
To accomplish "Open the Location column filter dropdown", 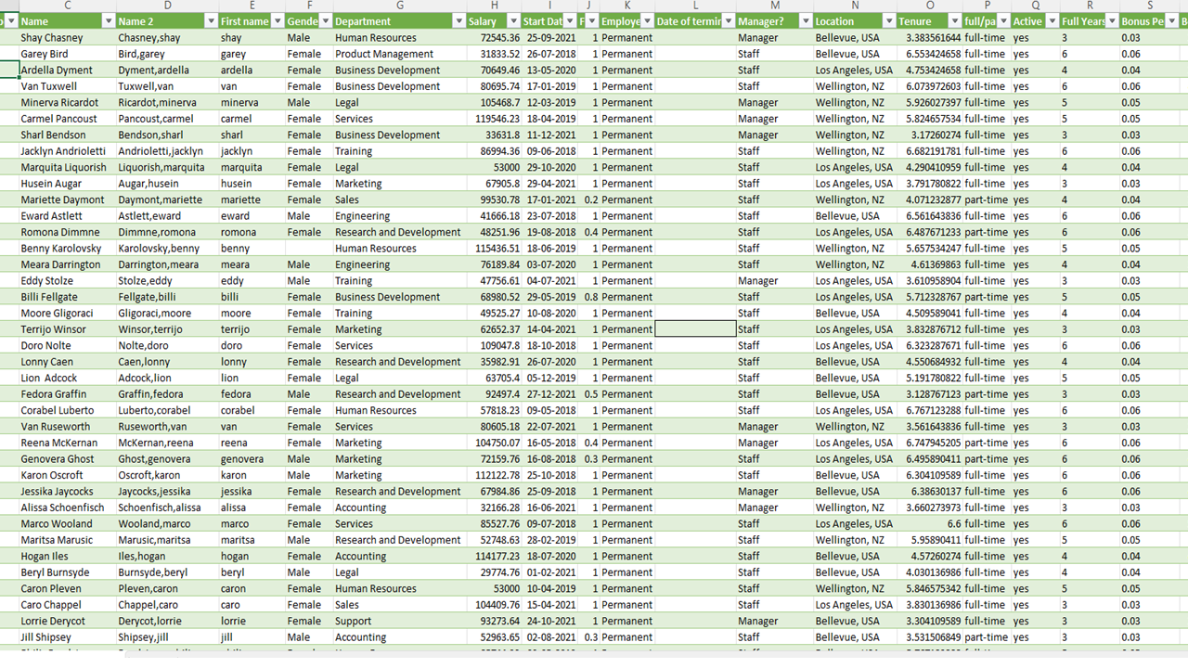I will pos(888,21).
